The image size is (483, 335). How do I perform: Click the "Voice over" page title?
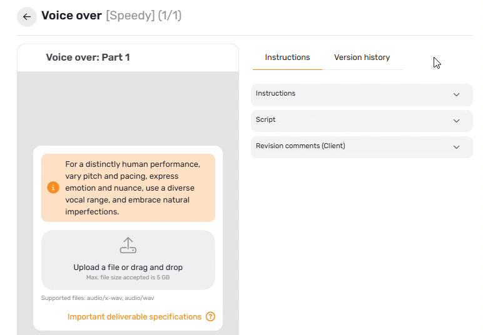point(71,16)
